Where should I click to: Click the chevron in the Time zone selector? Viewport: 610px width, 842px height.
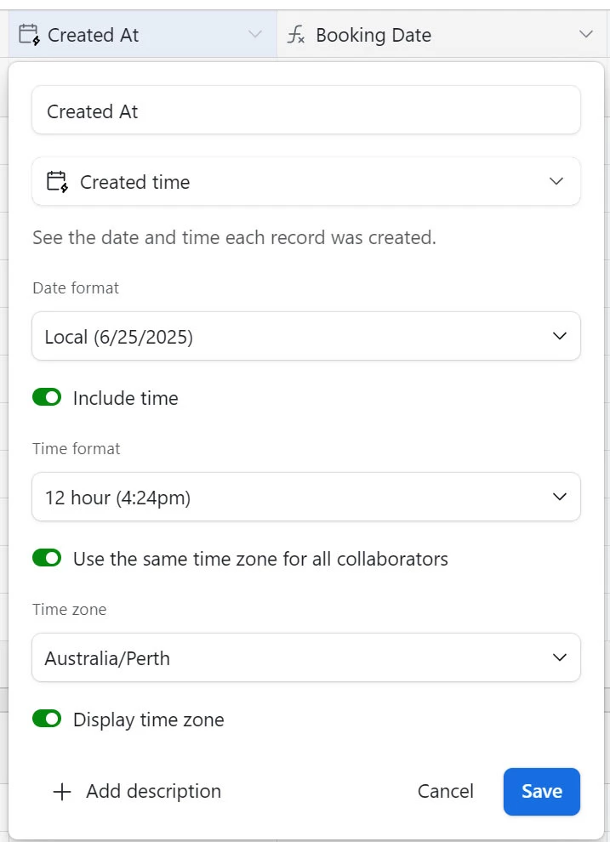pyautogui.click(x=560, y=657)
